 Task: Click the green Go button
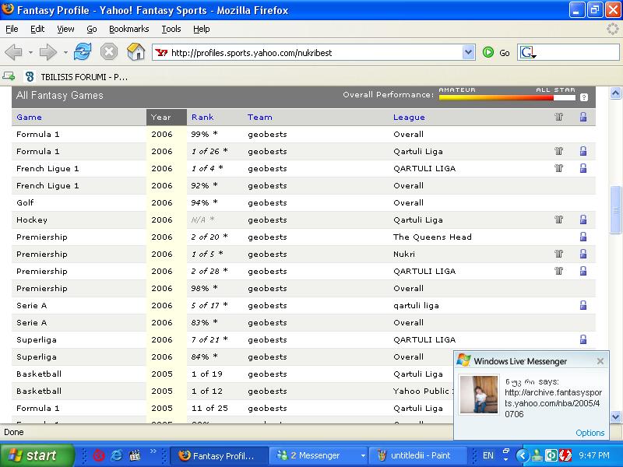click(496, 52)
